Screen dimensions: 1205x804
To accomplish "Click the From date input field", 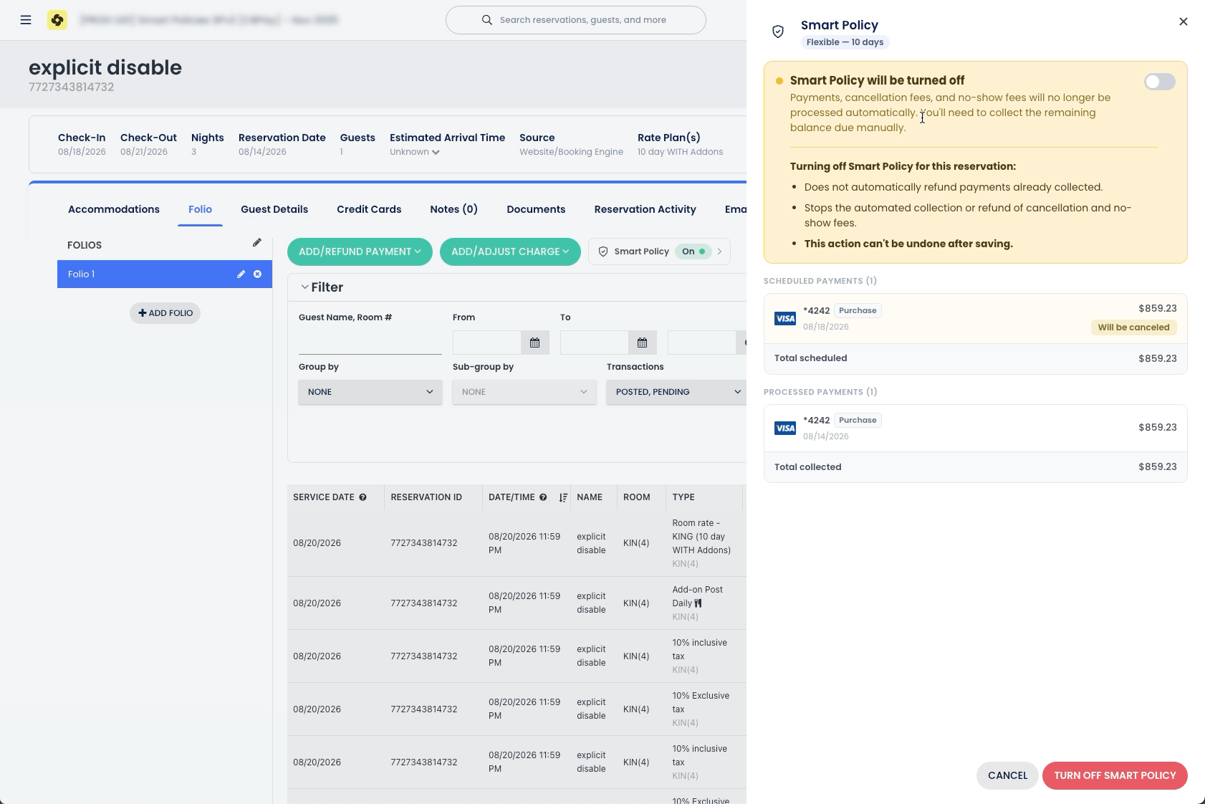I will click(487, 343).
